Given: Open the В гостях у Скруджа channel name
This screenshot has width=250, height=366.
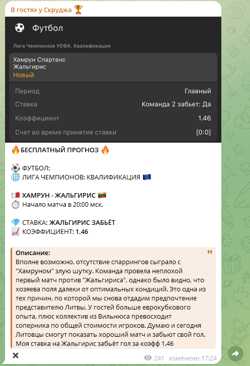Looking at the screenshot, I should 41,10.
